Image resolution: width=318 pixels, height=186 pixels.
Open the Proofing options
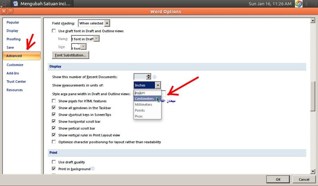click(13, 39)
